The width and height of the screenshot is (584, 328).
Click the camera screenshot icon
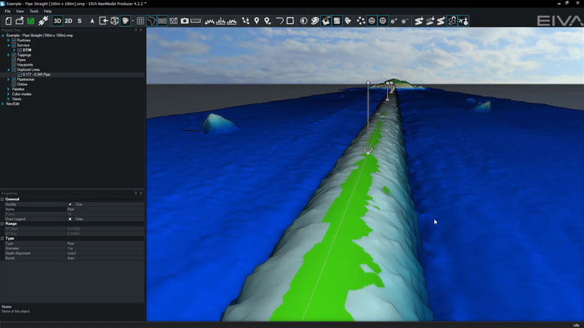(184, 21)
